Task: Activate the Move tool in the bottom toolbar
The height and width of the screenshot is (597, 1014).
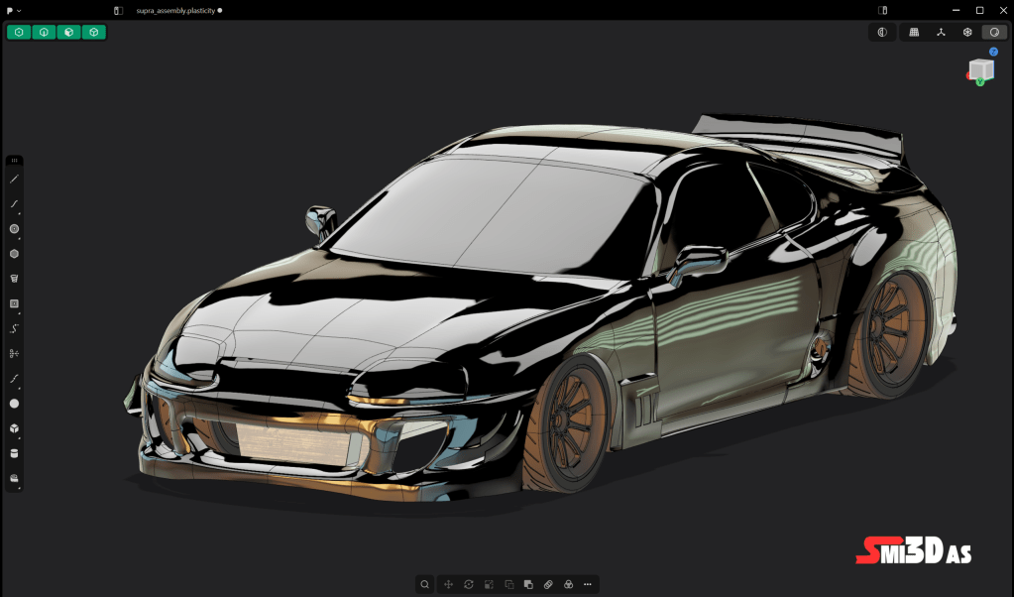Action: [448, 584]
